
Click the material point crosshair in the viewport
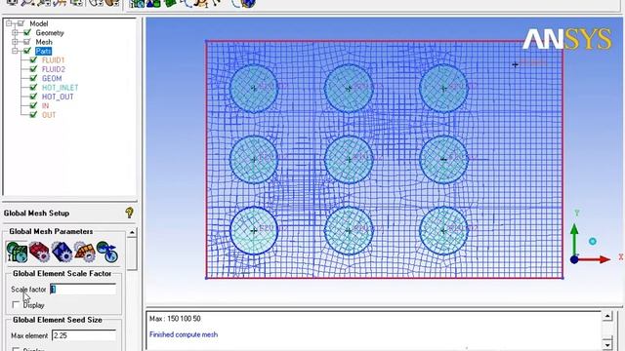pos(515,64)
